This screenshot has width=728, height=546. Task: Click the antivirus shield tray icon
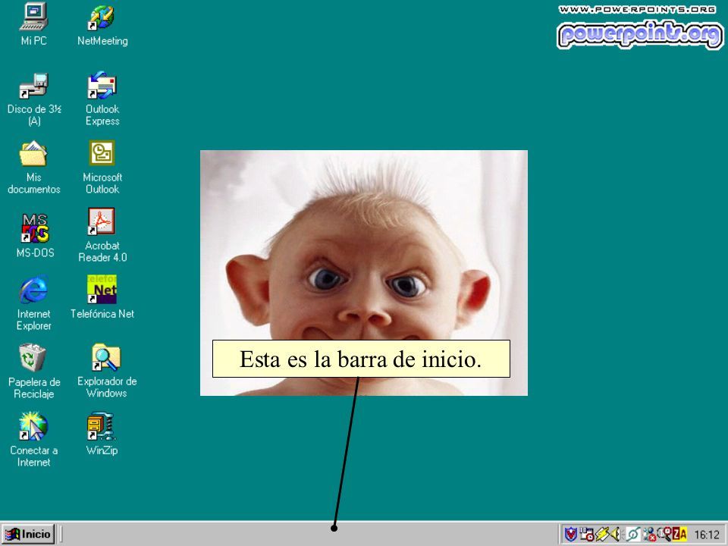pos(571,534)
